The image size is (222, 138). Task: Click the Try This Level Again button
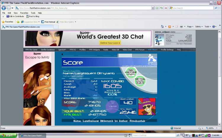(x=140, y=81)
